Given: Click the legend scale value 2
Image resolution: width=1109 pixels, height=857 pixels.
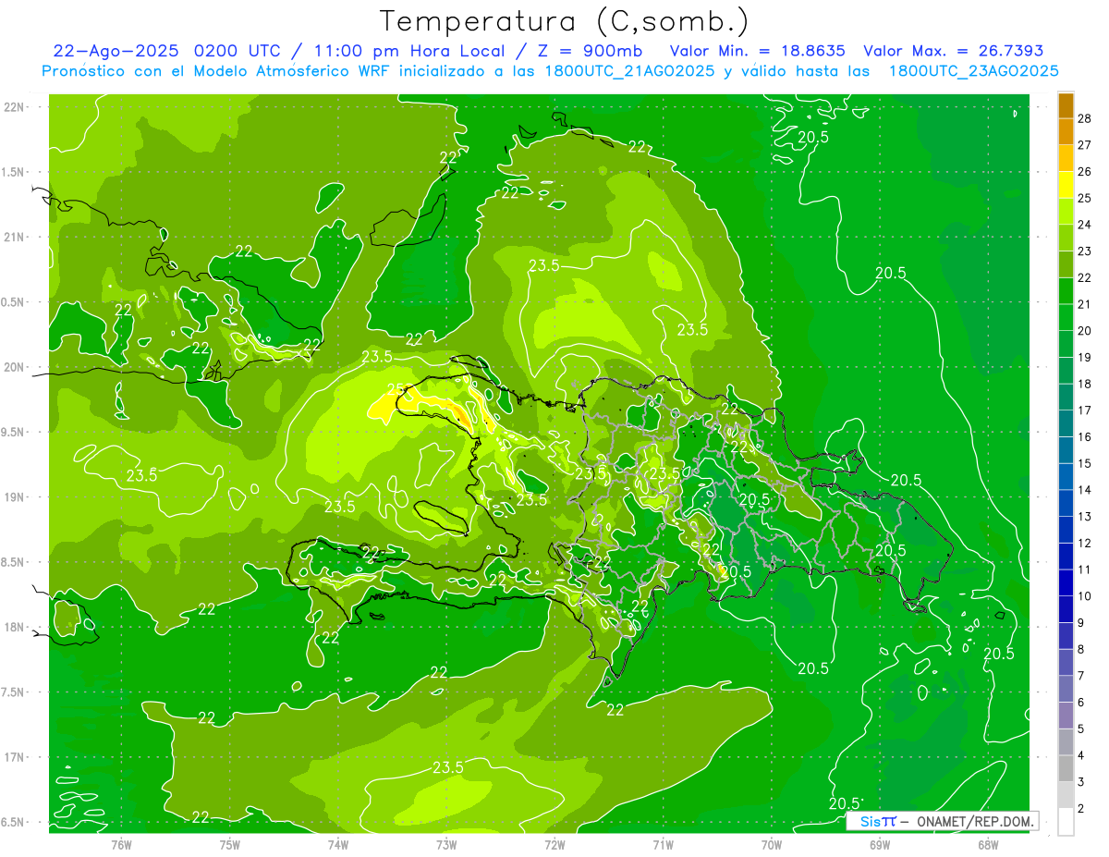Looking at the screenshot, I should tap(1081, 809).
